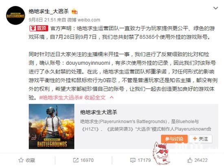Open the 绝地求生_大逃杀 username link
The height and width of the screenshot is (166, 224).
point(48,11)
